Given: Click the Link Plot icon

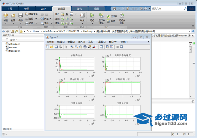Looking at the screenshot, I should [101, 47].
